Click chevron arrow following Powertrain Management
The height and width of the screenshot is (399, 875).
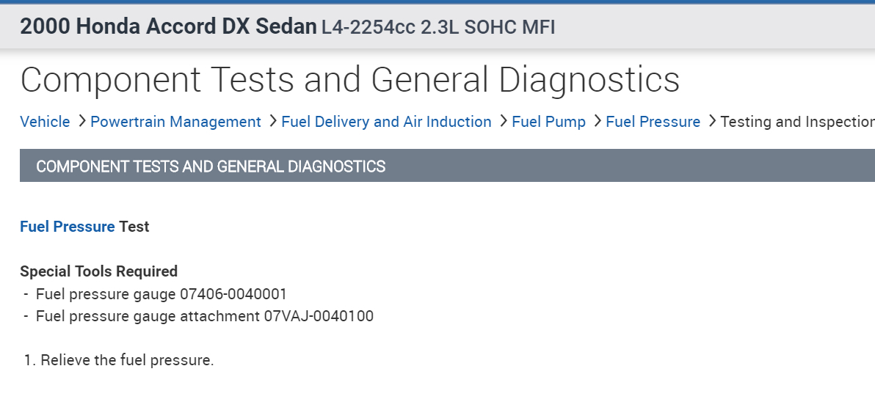(272, 121)
